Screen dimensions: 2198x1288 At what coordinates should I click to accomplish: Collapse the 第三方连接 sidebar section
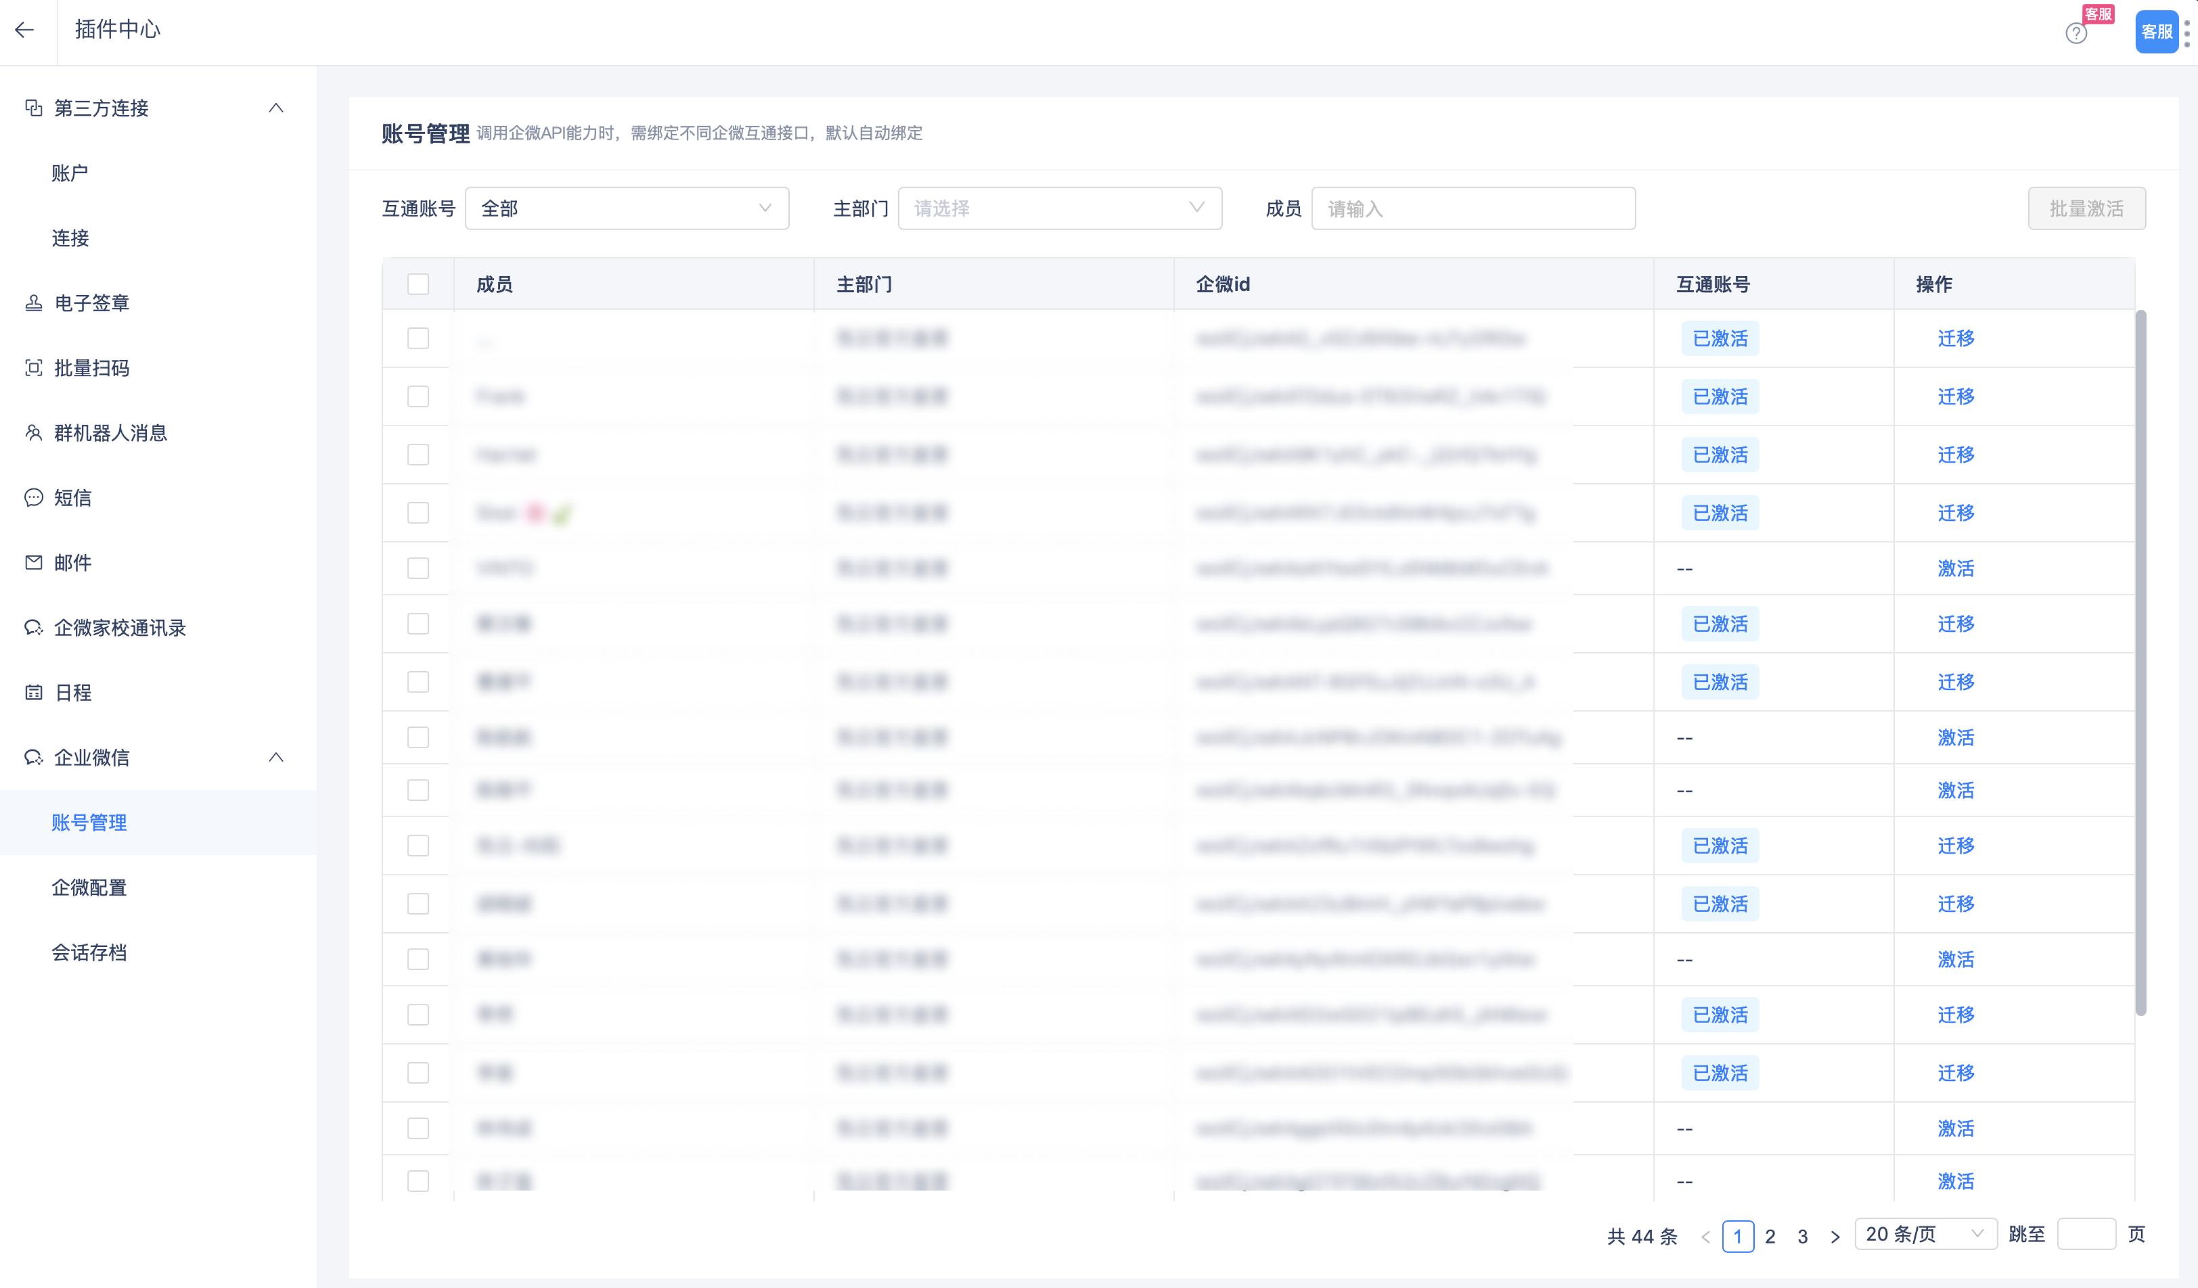[275, 108]
